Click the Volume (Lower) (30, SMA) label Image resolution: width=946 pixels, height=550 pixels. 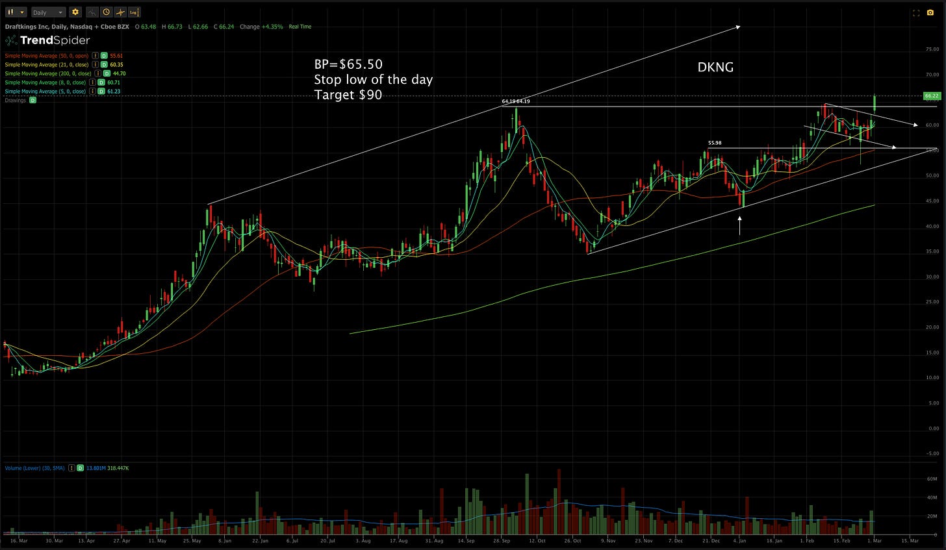35,468
